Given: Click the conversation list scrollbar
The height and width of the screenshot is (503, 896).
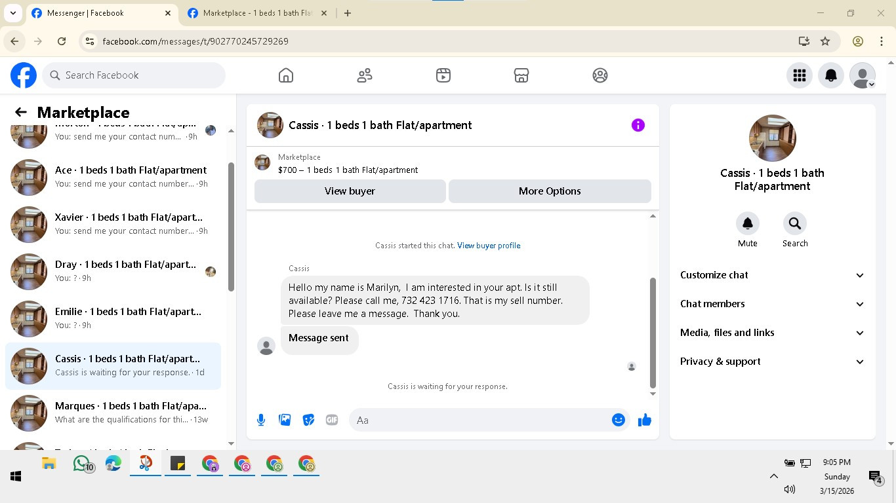Looking at the screenshot, I should point(231,227).
